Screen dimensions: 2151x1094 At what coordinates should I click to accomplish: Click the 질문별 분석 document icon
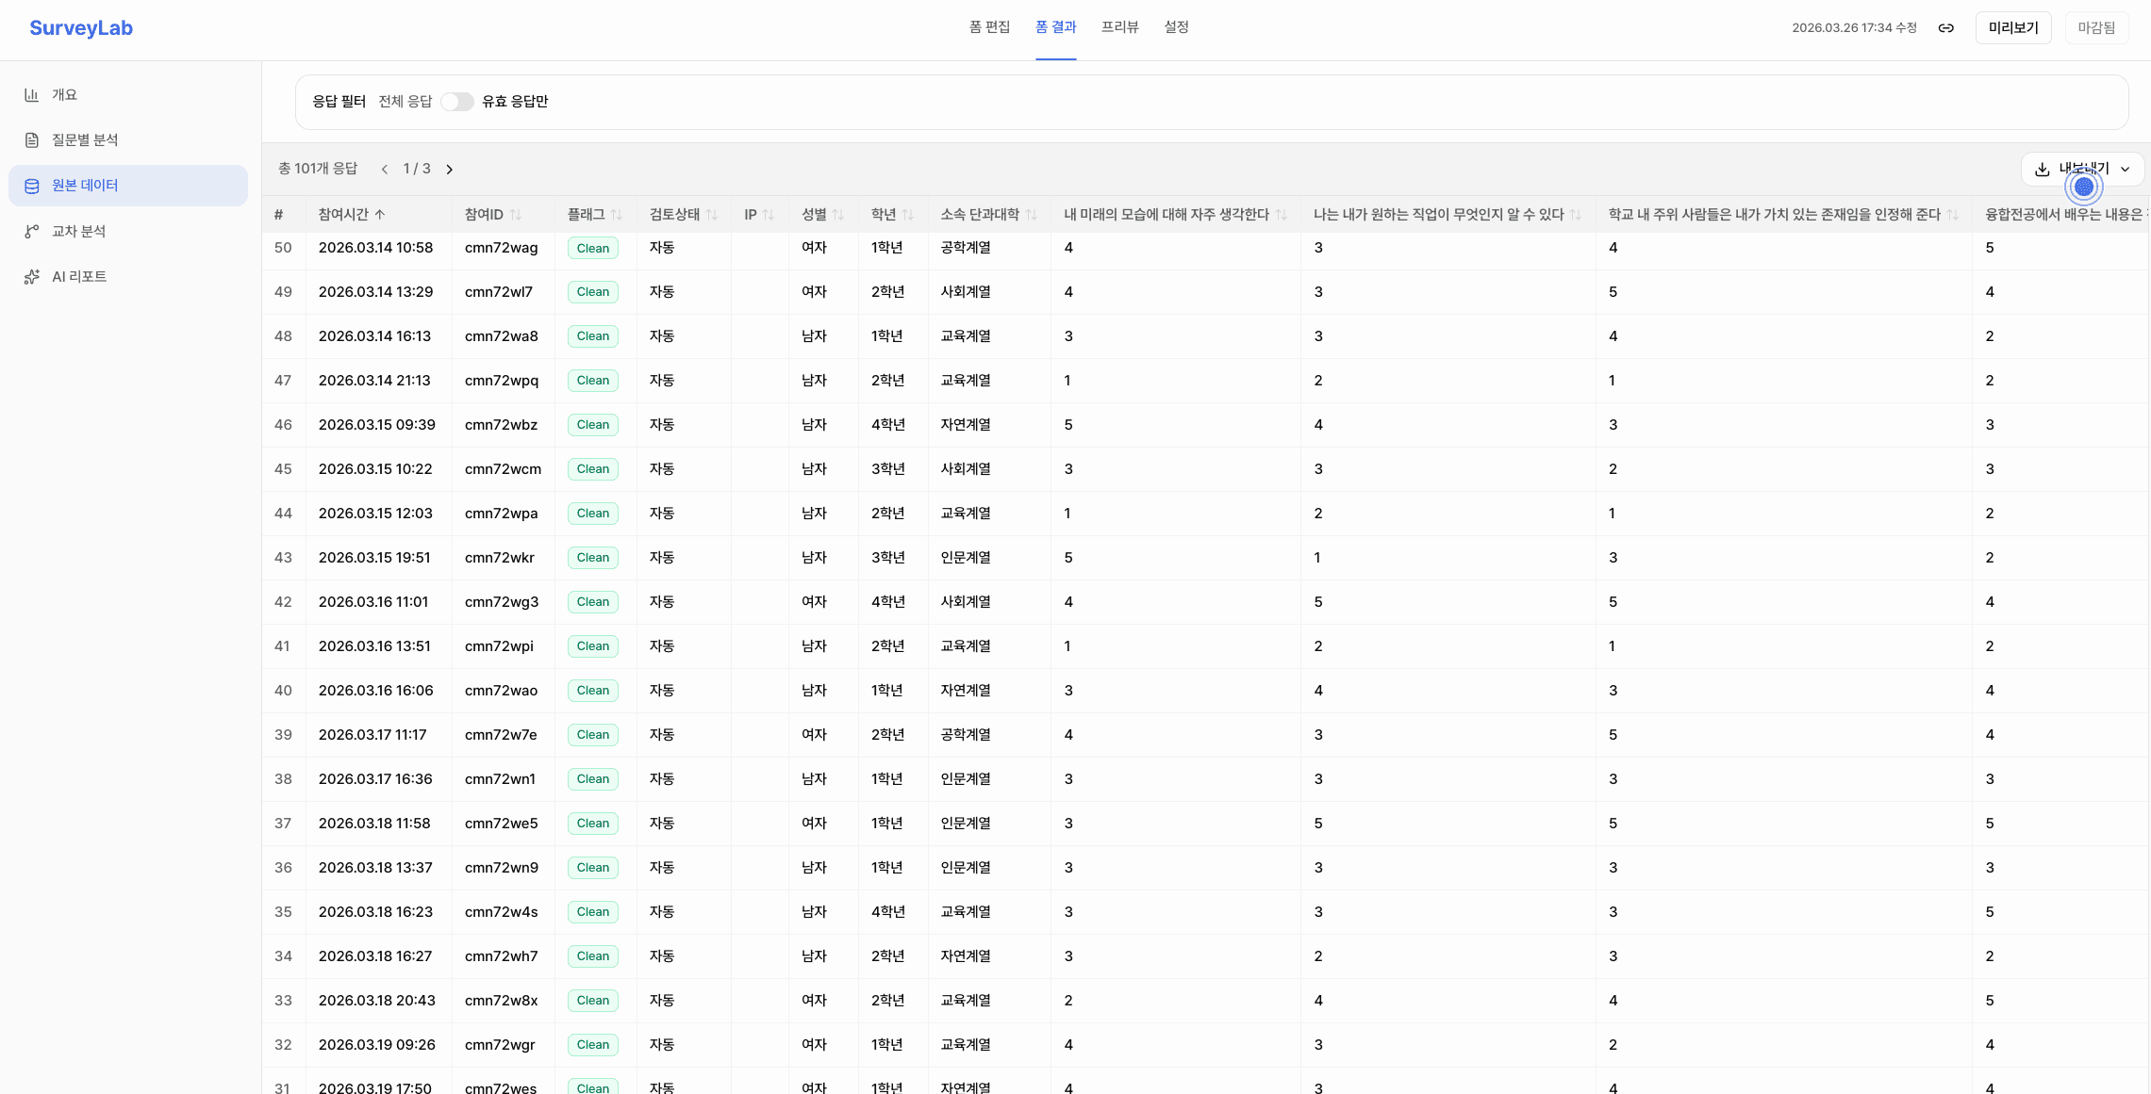(32, 140)
